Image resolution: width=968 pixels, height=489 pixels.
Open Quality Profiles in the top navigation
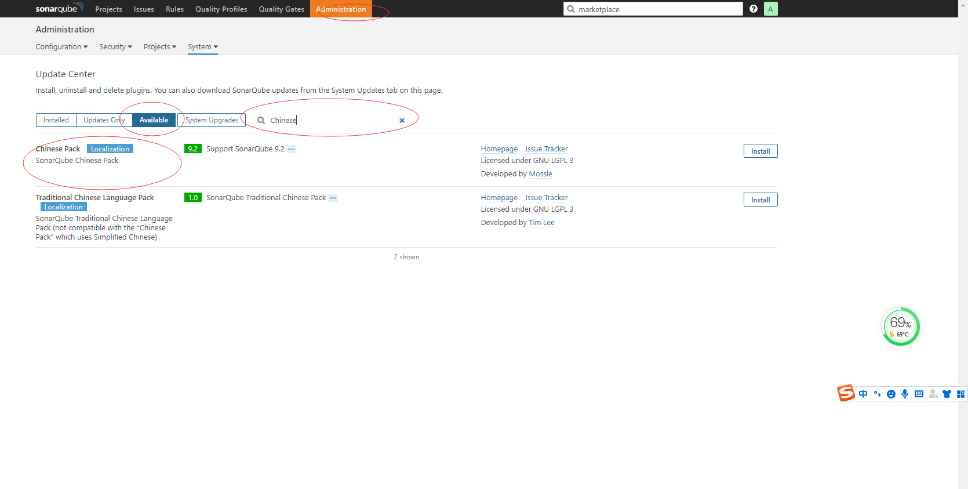point(221,9)
